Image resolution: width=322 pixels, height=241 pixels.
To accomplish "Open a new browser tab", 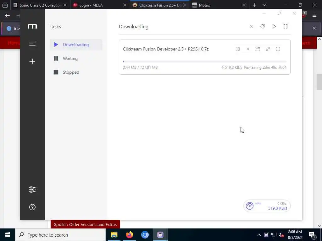I will 254,5.
